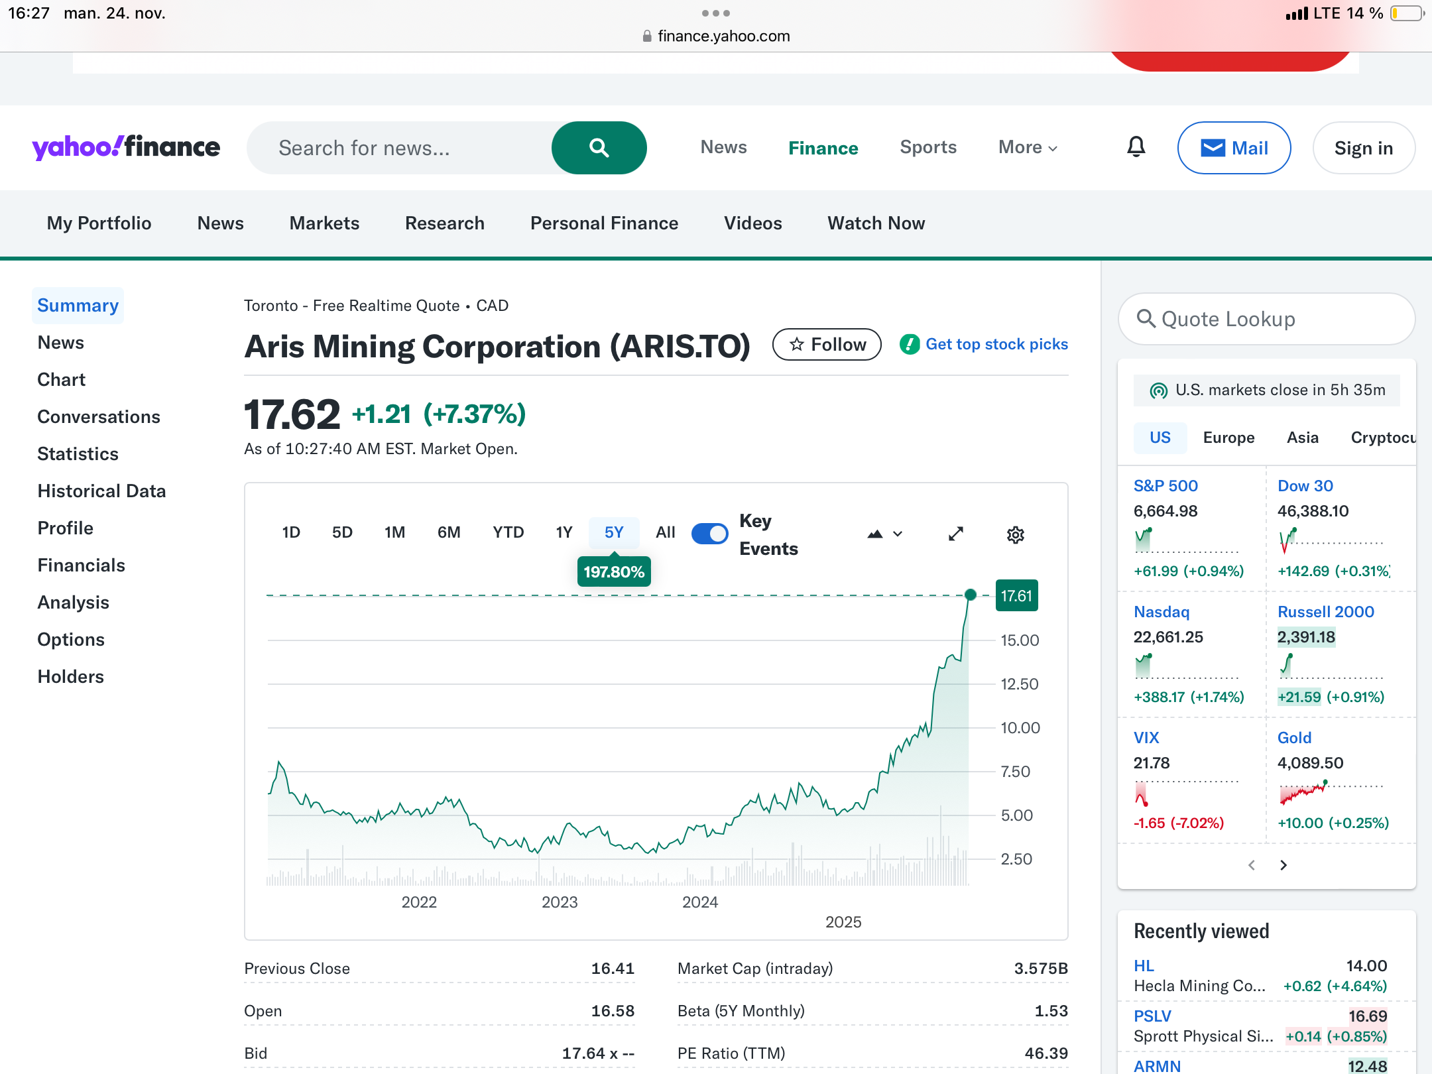The height and width of the screenshot is (1074, 1432).
Task: Select the 1Y chart range
Action: (564, 532)
